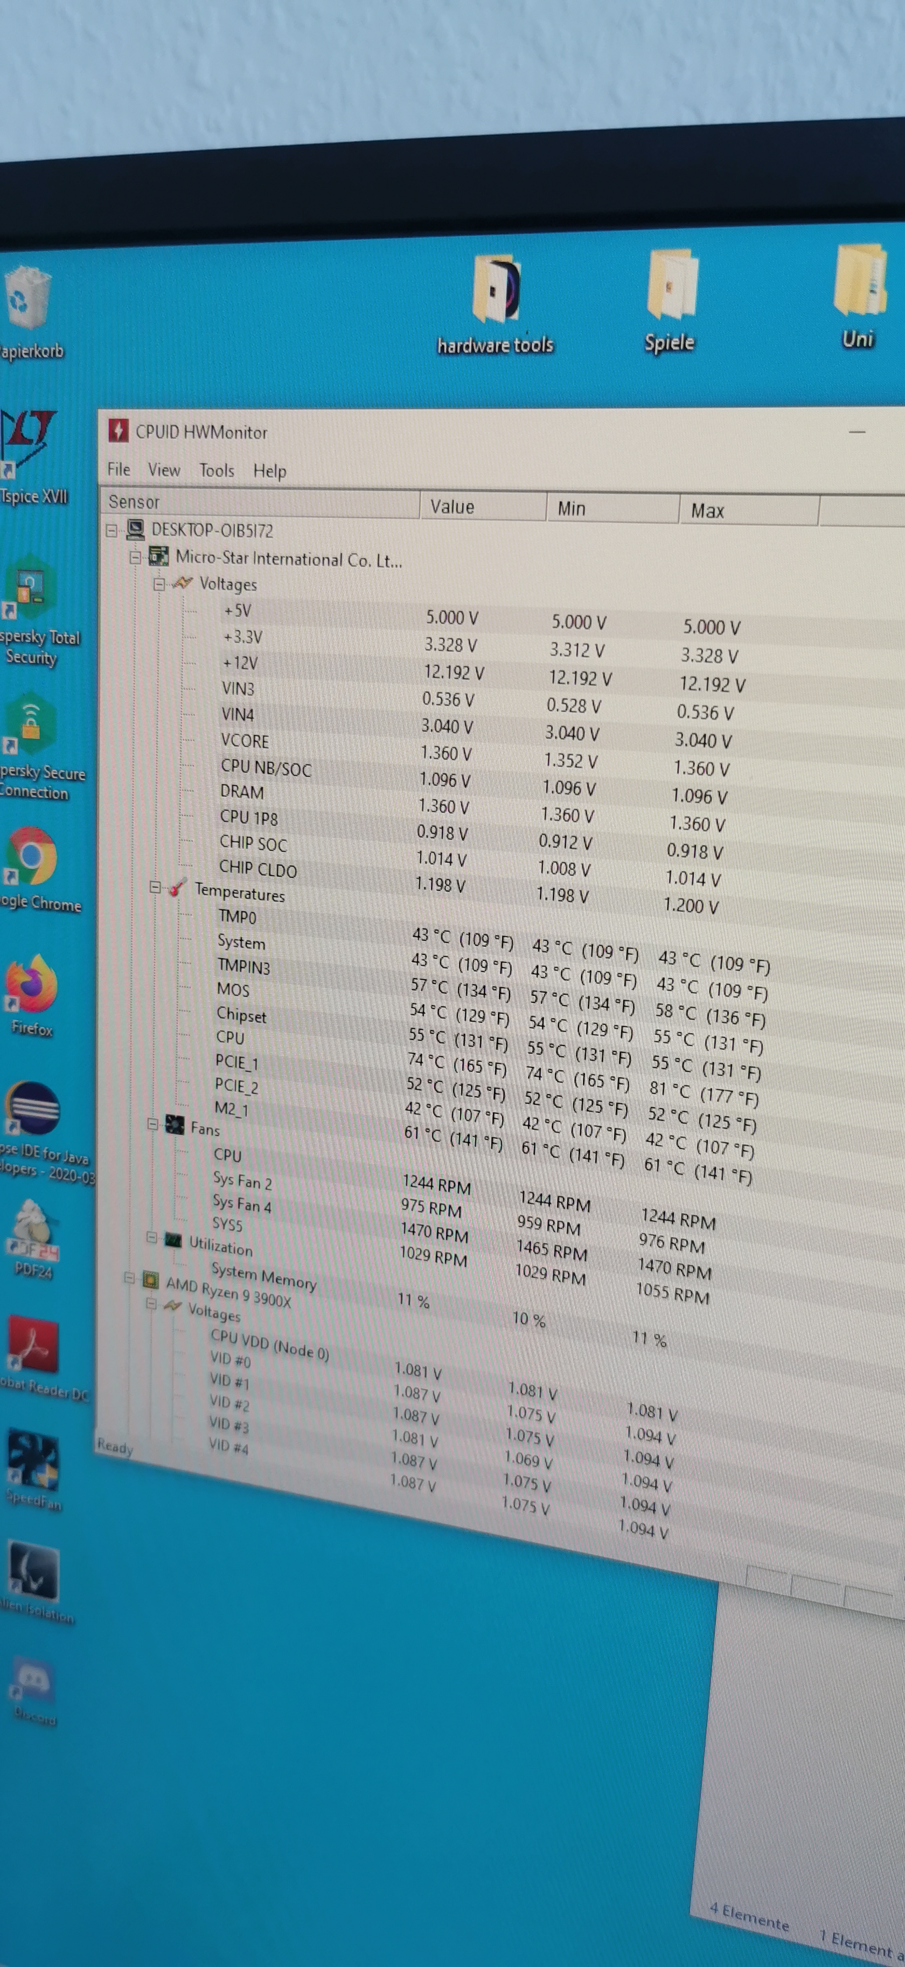Click the Micro-Star motherboard icon
905x1967 pixels.
click(159, 555)
